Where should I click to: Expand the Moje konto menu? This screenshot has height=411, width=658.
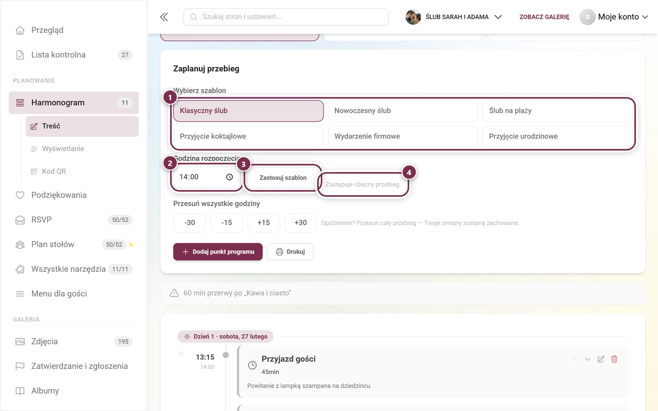(x=614, y=17)
